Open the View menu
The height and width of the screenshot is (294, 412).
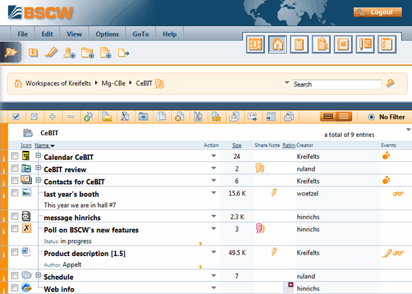click(x=74, y=34)
